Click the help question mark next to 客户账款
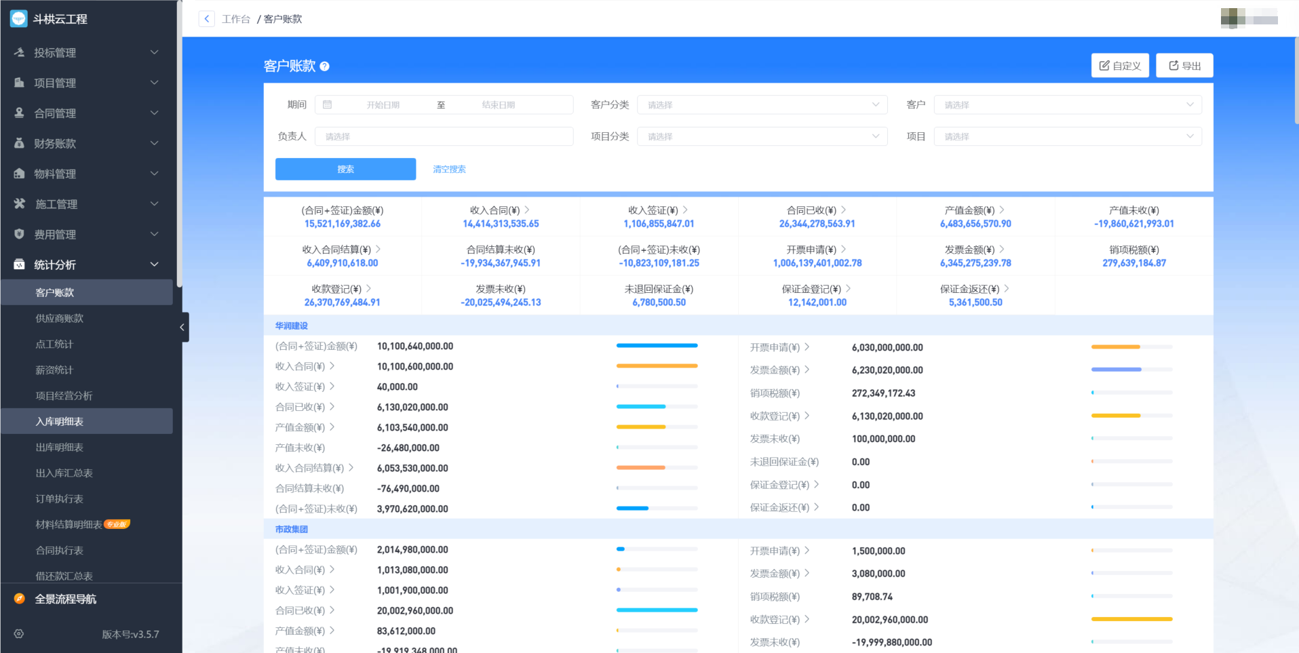Viewport: 1299px width, 653px height. [x=324, y=66]
